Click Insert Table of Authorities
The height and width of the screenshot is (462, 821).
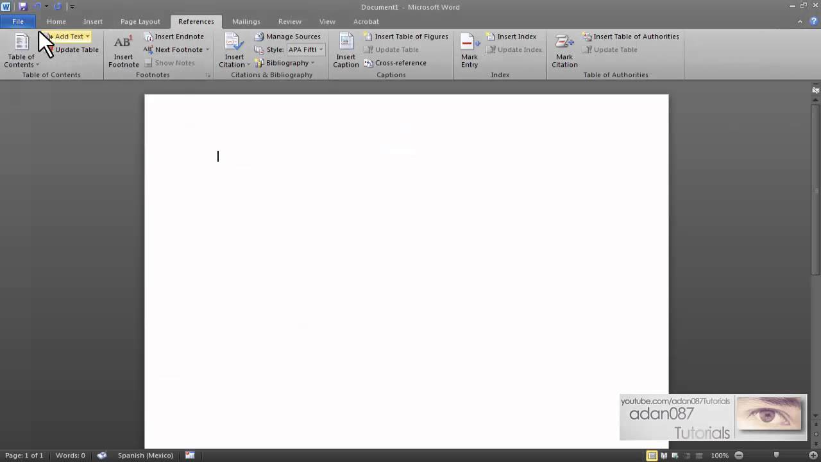click(x=631, y=37)
